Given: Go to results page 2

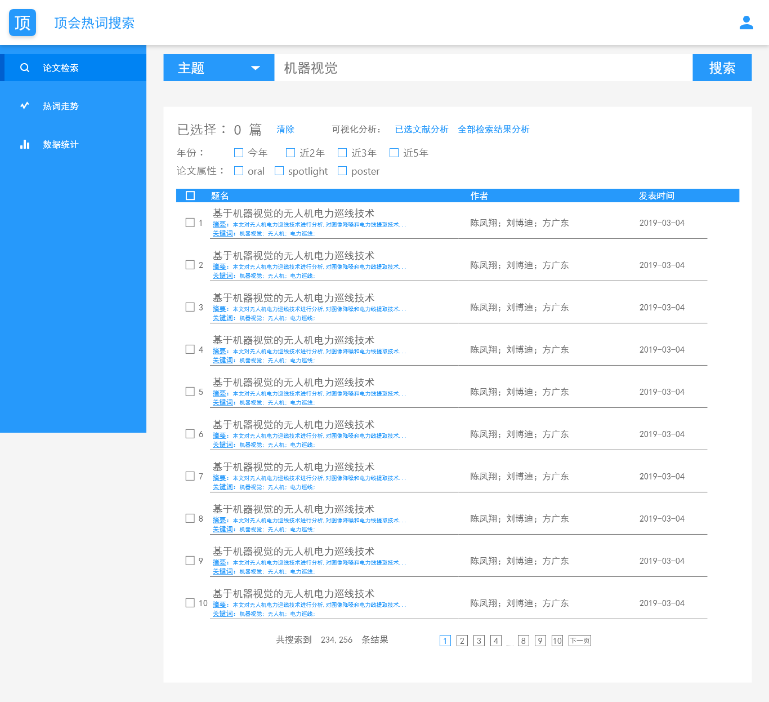Looking at the screenshot, I should (x=462, y=641).
